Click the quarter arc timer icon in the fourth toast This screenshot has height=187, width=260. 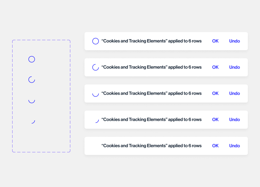[97, 121]
